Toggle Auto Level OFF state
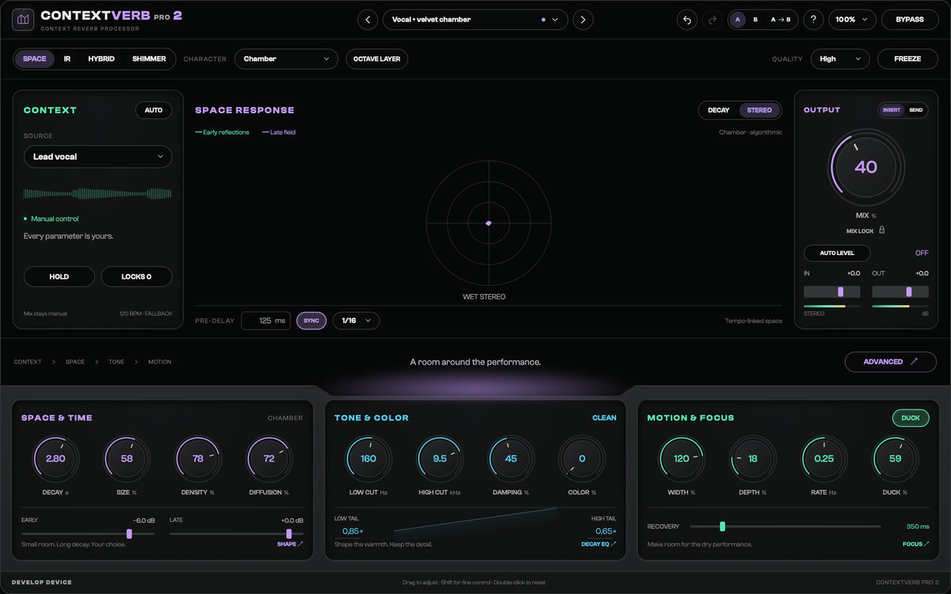The image size is (951, 594). pyautogui.click(x=922, y=253)
